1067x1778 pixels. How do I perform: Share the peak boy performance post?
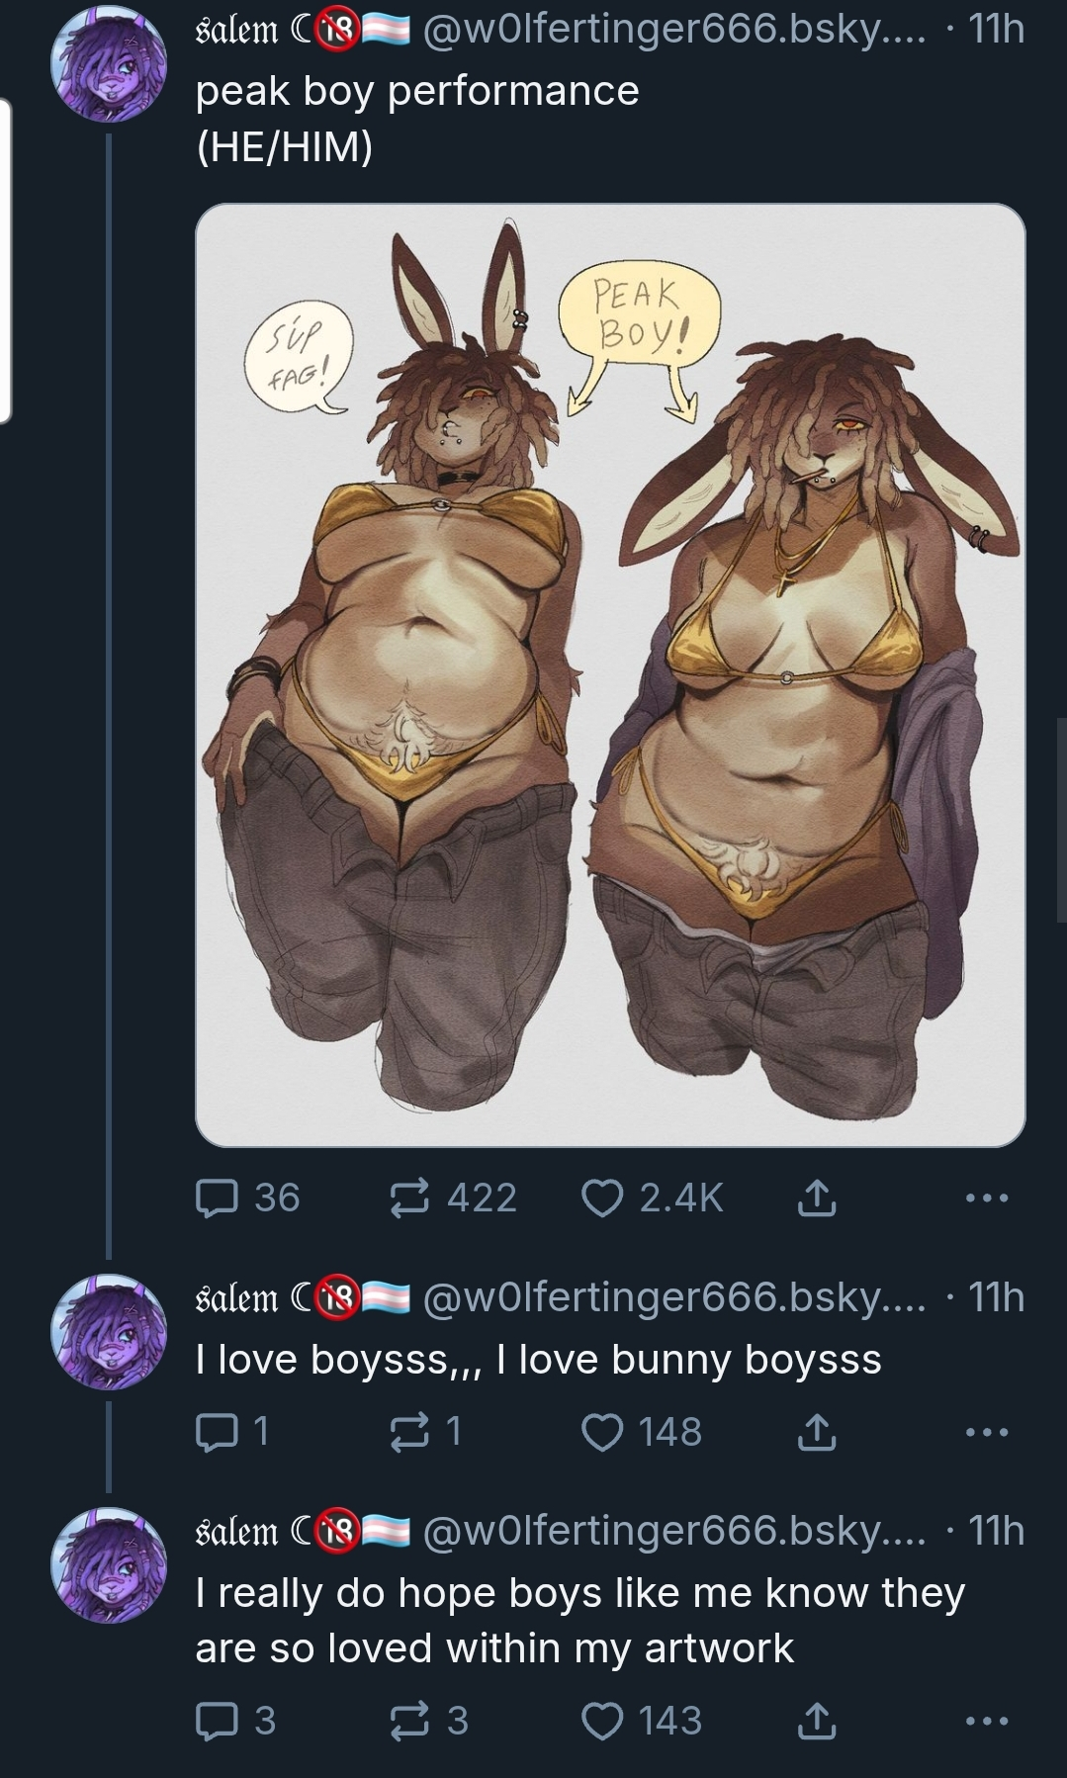(817, 1199)
